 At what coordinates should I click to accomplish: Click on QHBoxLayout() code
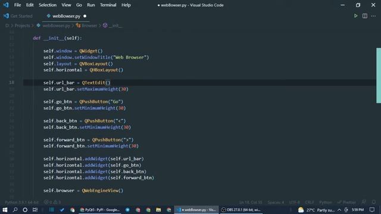click(x=106, y=70)
